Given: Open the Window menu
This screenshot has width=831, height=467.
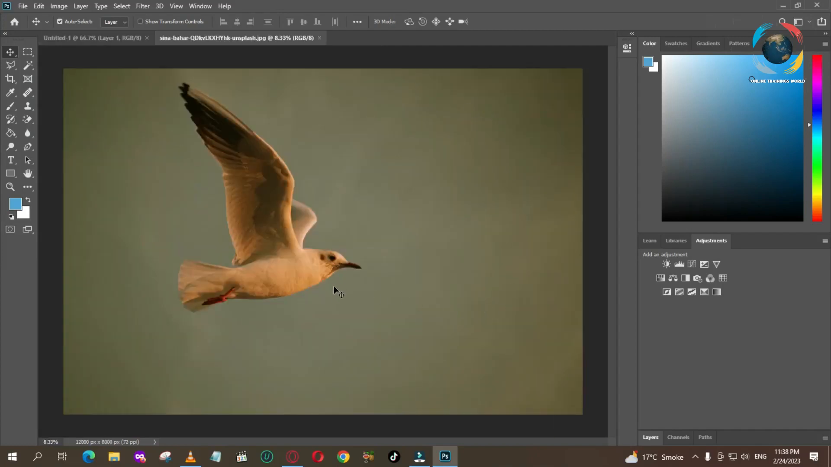Looking at the screenshot, I should [200, 6].
